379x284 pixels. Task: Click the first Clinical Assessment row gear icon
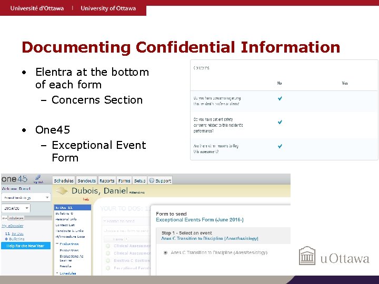(x=108, y=246)
